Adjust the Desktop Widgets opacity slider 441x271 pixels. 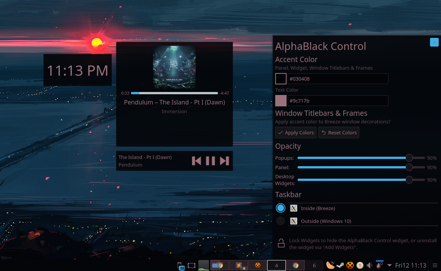[x=361, y=180]
